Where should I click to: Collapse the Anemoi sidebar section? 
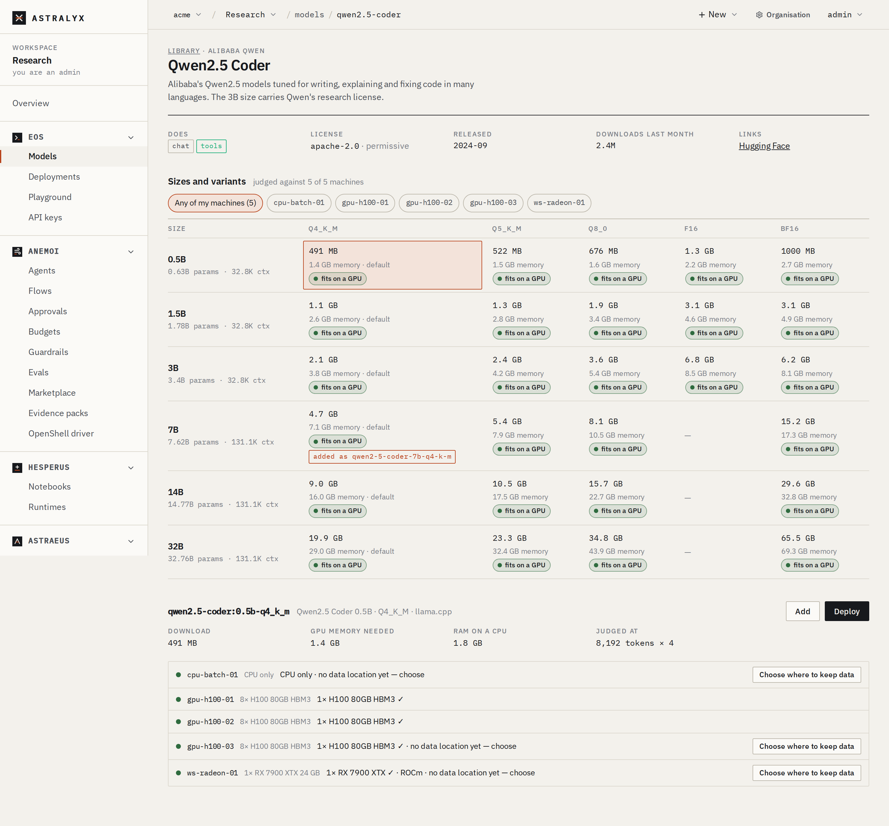point(131,251)
